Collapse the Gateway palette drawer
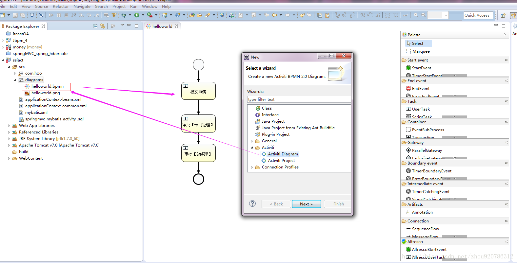517x263 pixels. 455,142
